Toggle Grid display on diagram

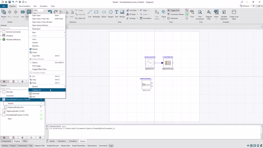coord(173,10)
